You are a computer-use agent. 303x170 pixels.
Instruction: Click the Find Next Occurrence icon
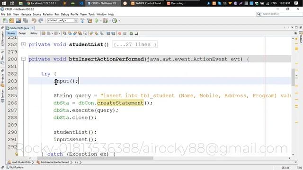[75, 34]
